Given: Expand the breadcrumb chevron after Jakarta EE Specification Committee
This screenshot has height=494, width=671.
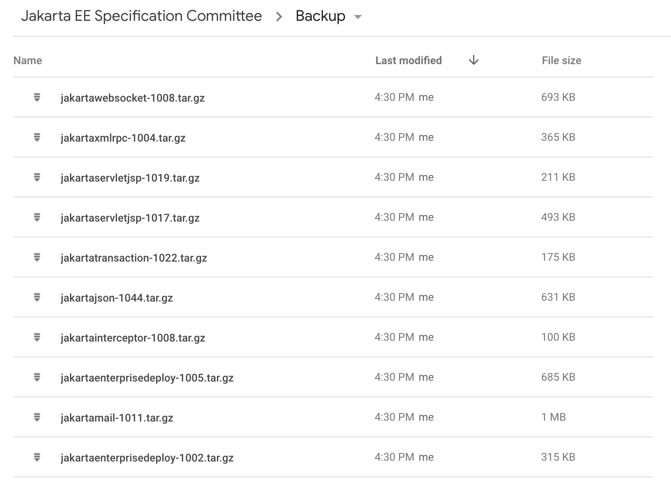Looking at the screenshot, I should 279,17.
